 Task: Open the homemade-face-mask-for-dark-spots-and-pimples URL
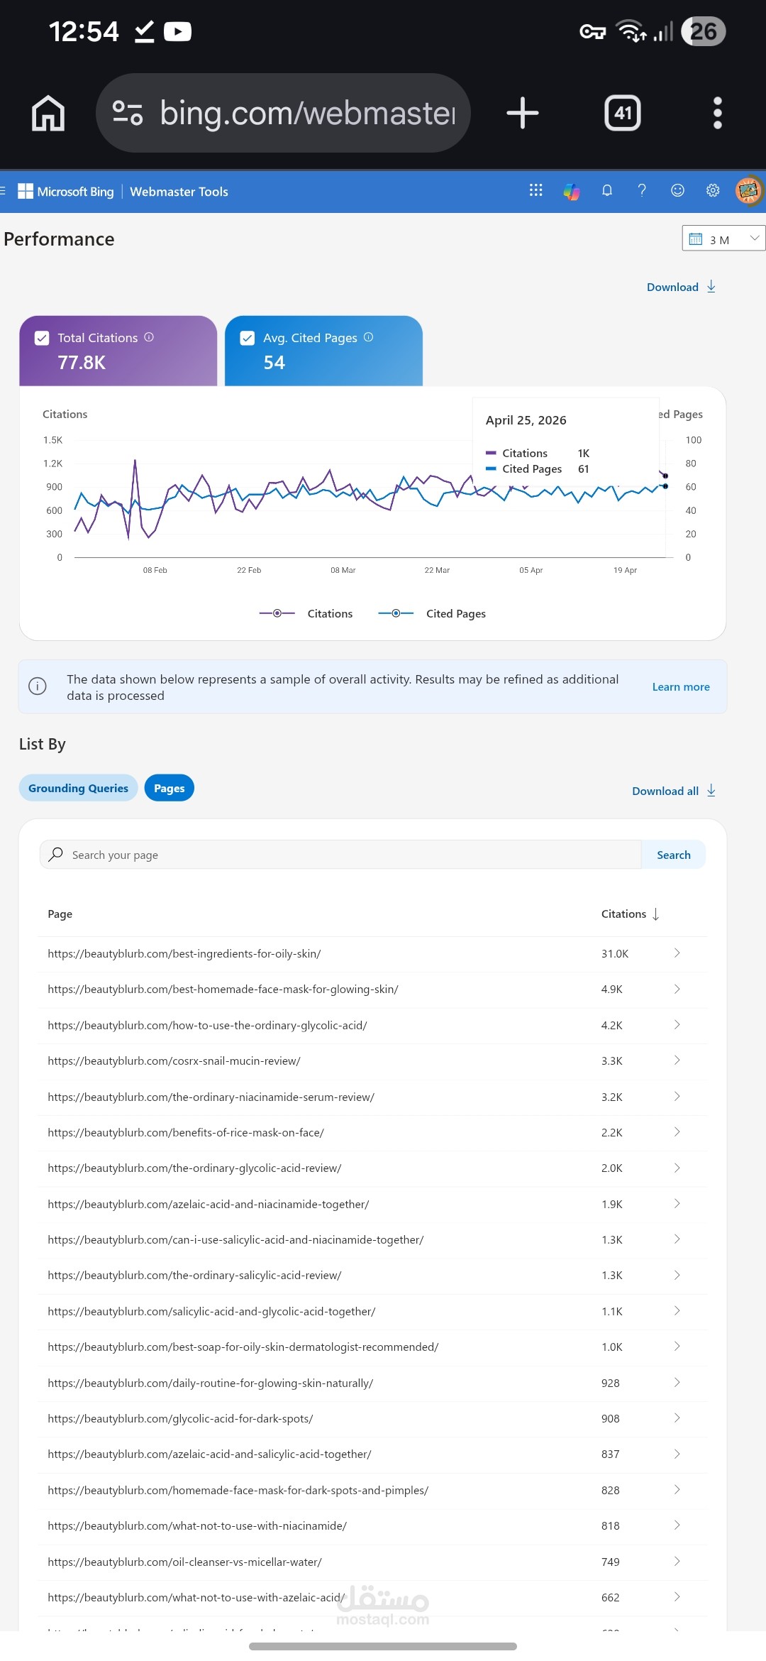coord(238,1490)
